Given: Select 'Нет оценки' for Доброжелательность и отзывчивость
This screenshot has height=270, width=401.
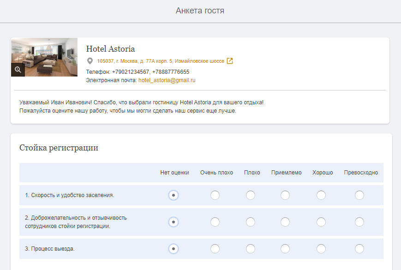Looking at the screenshot, I should 174,222.
